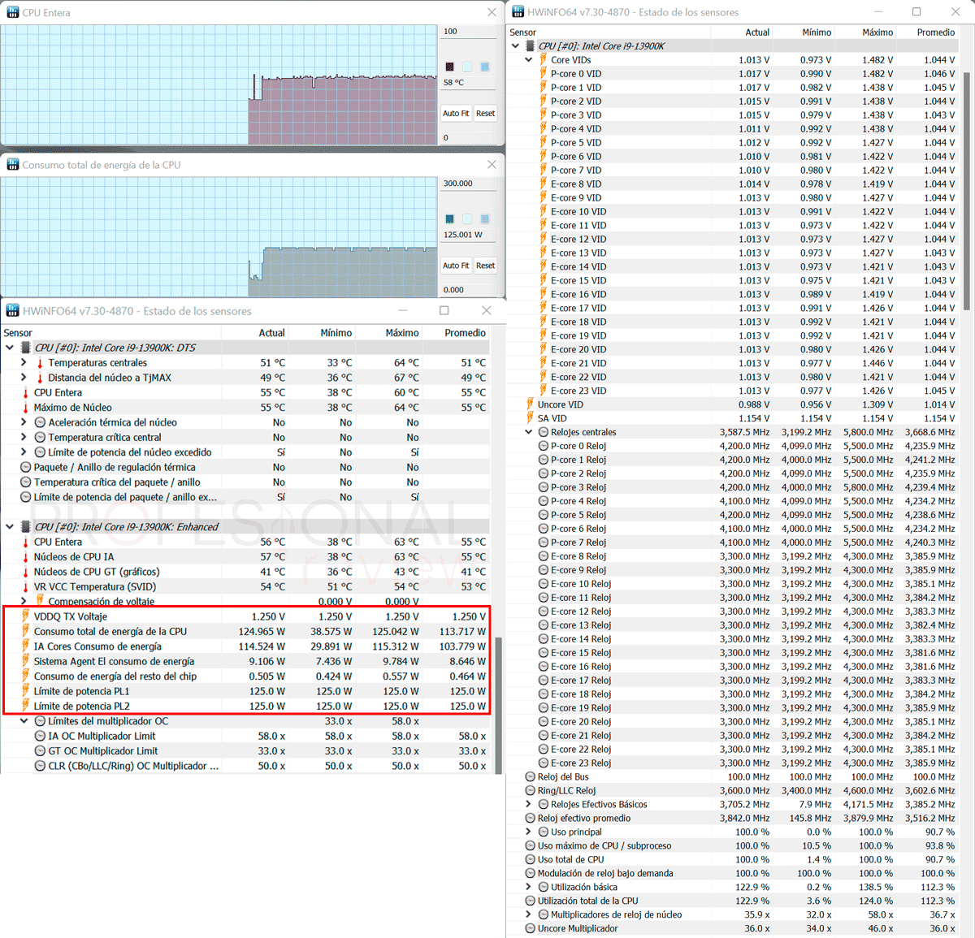Collapse Límites del multiplicador OC group
This screenshot has width=975, height=938.
tap(24, 721)
